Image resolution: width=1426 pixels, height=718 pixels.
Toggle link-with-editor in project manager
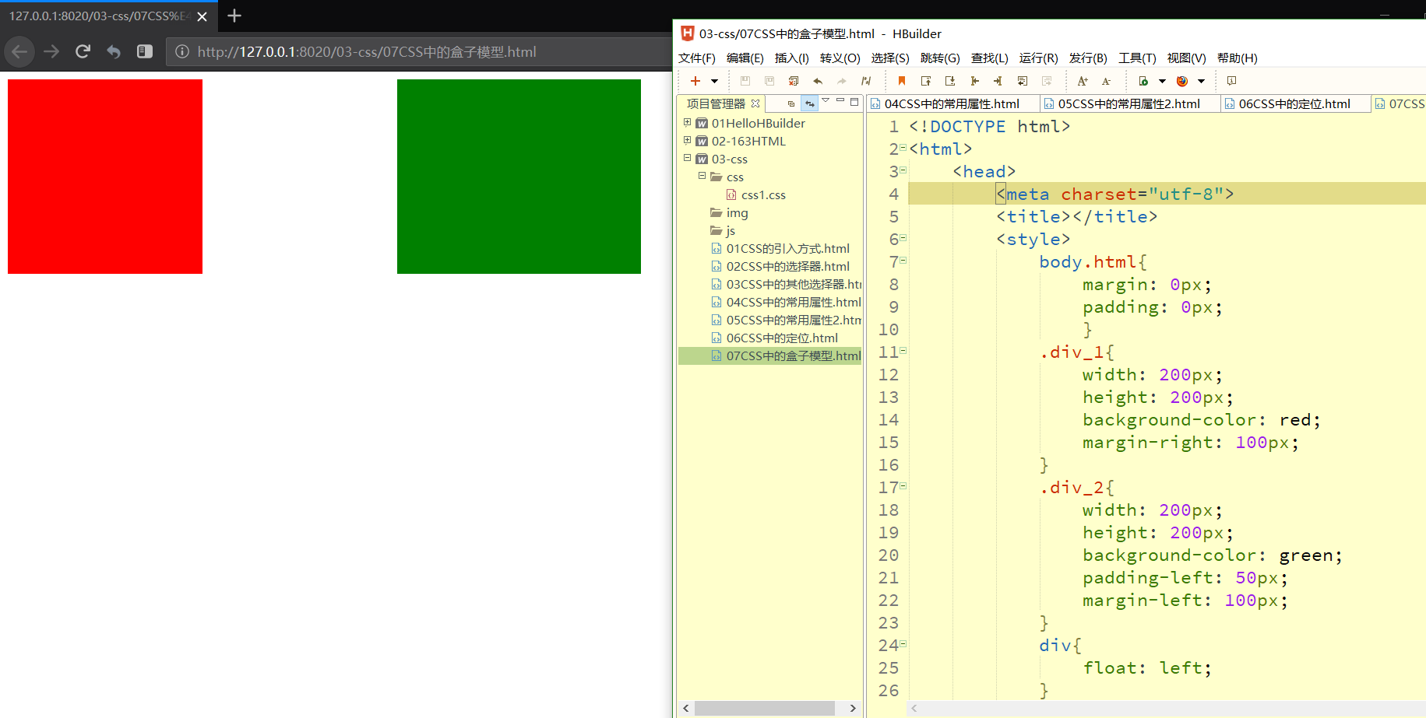click(x=810, y=103)
